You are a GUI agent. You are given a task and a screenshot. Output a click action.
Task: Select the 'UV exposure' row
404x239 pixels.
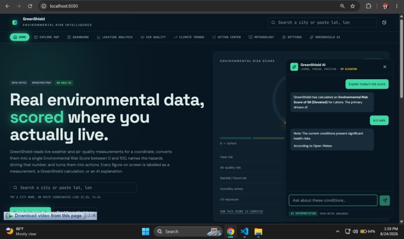253,199
